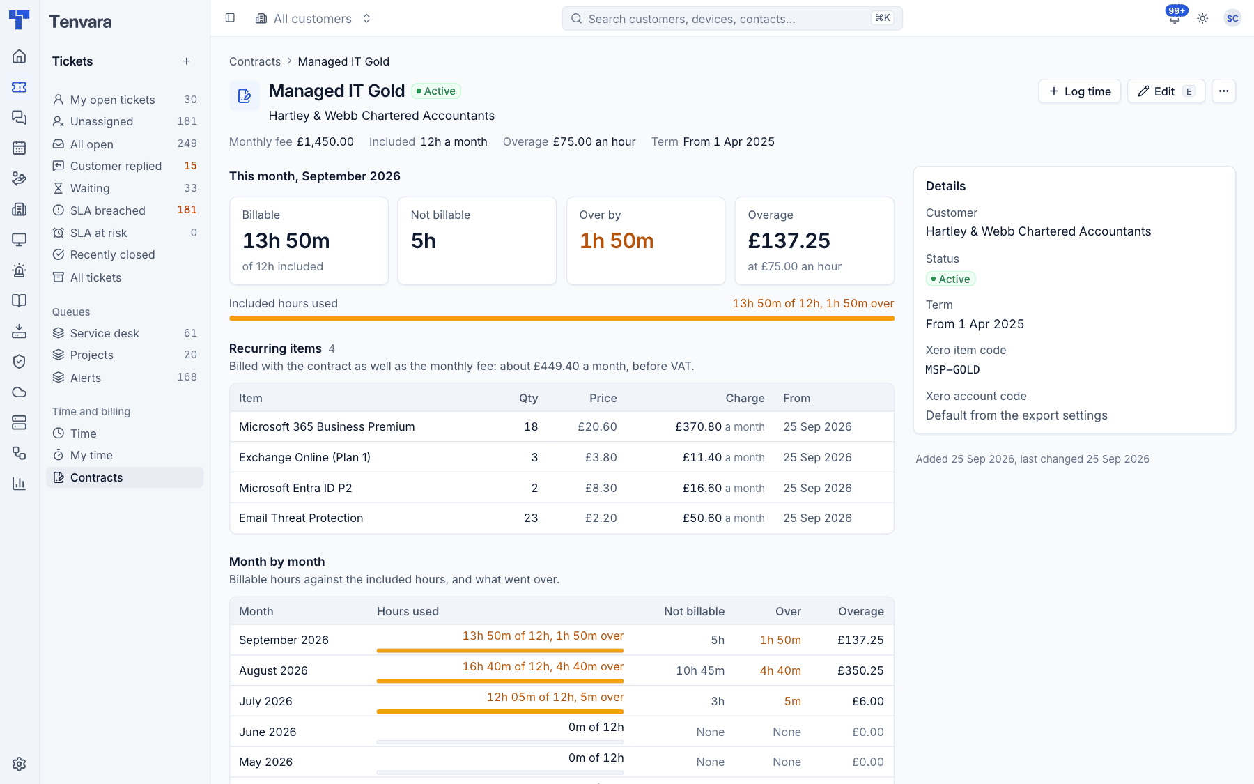Open the knowledge base book icon
Viewport: 1254px width, 784px height.
pyautogui.click(x=20, y=300)
